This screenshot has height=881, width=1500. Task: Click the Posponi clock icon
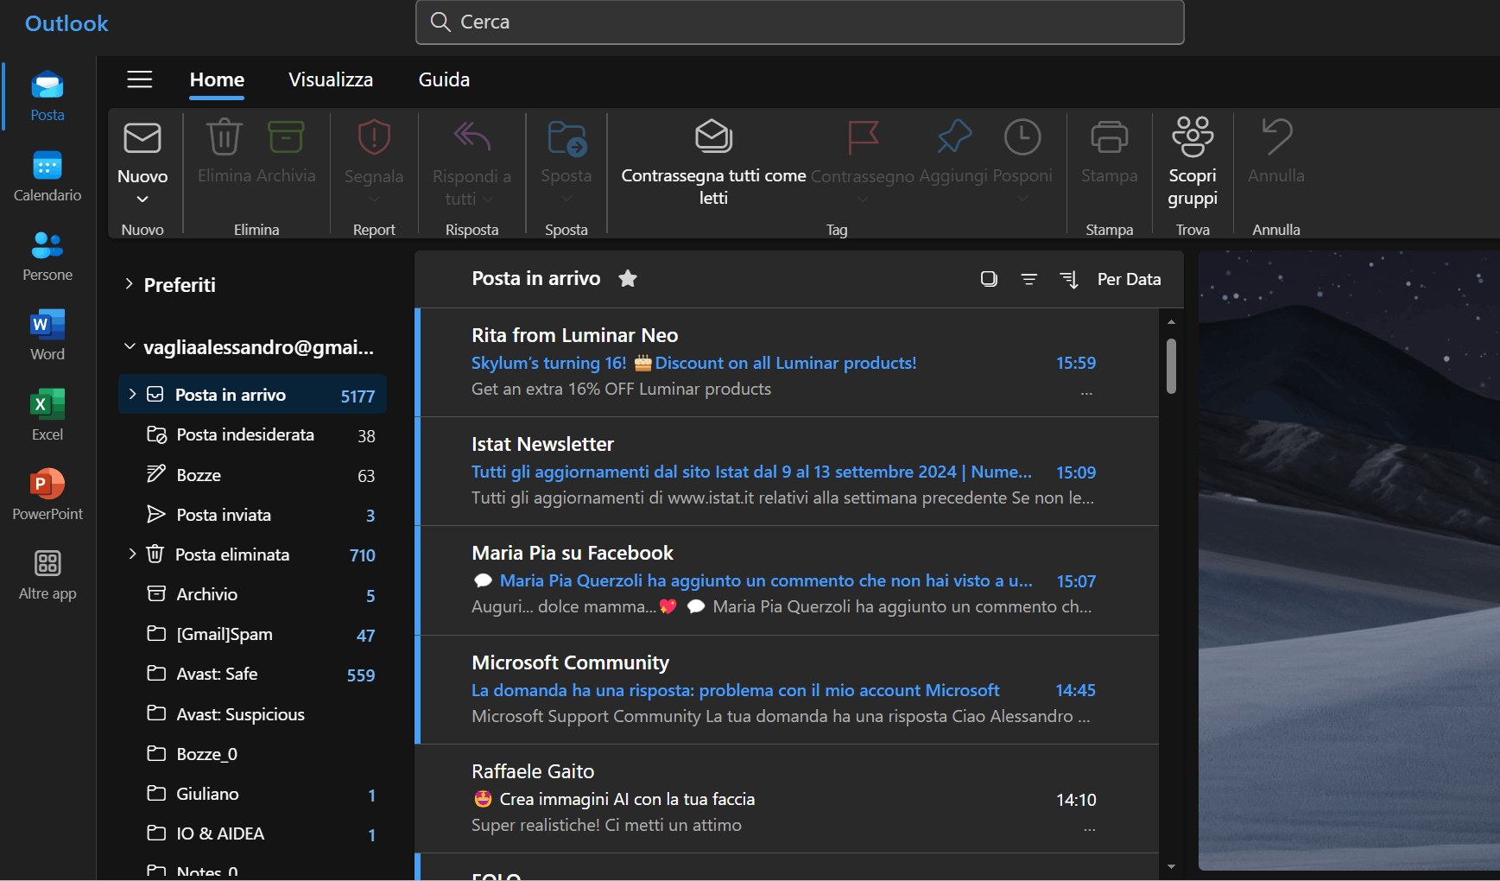1022,137
